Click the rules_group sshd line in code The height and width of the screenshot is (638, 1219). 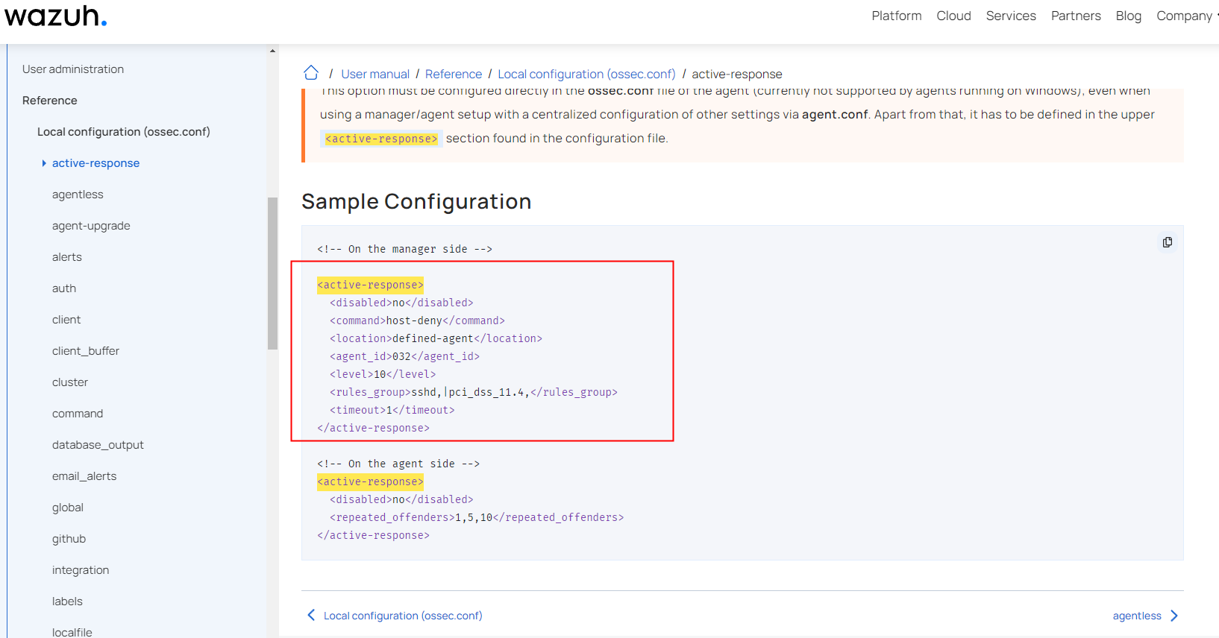474,392
